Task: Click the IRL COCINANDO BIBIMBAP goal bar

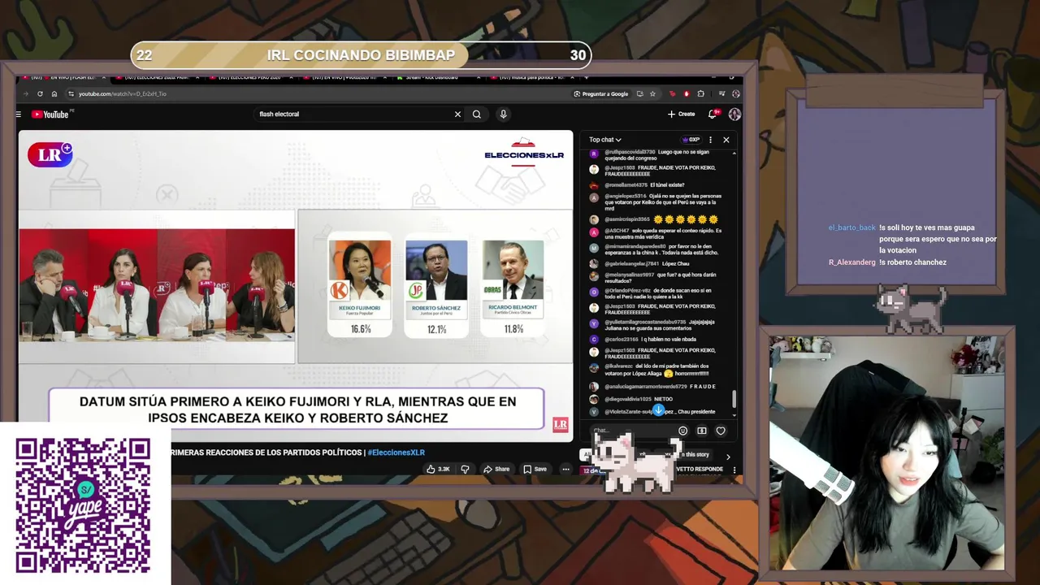Action: (x=361, y=55)
